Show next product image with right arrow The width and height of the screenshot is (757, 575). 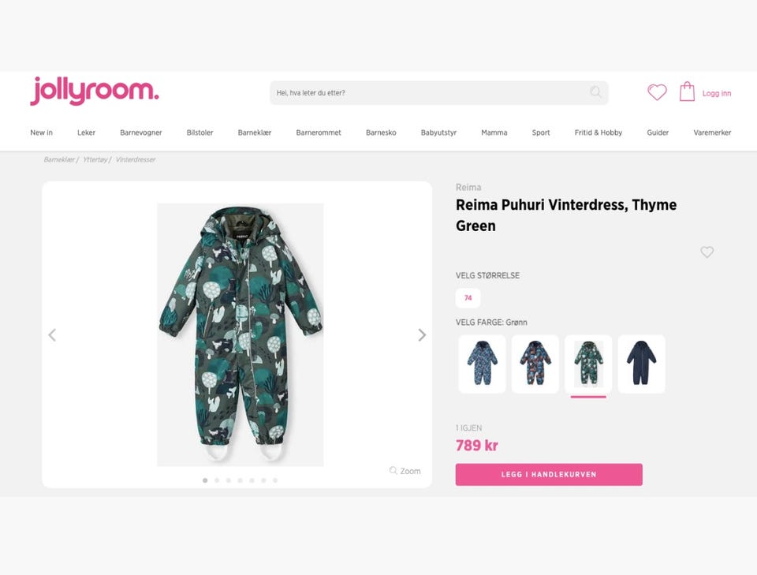point(422,335)
